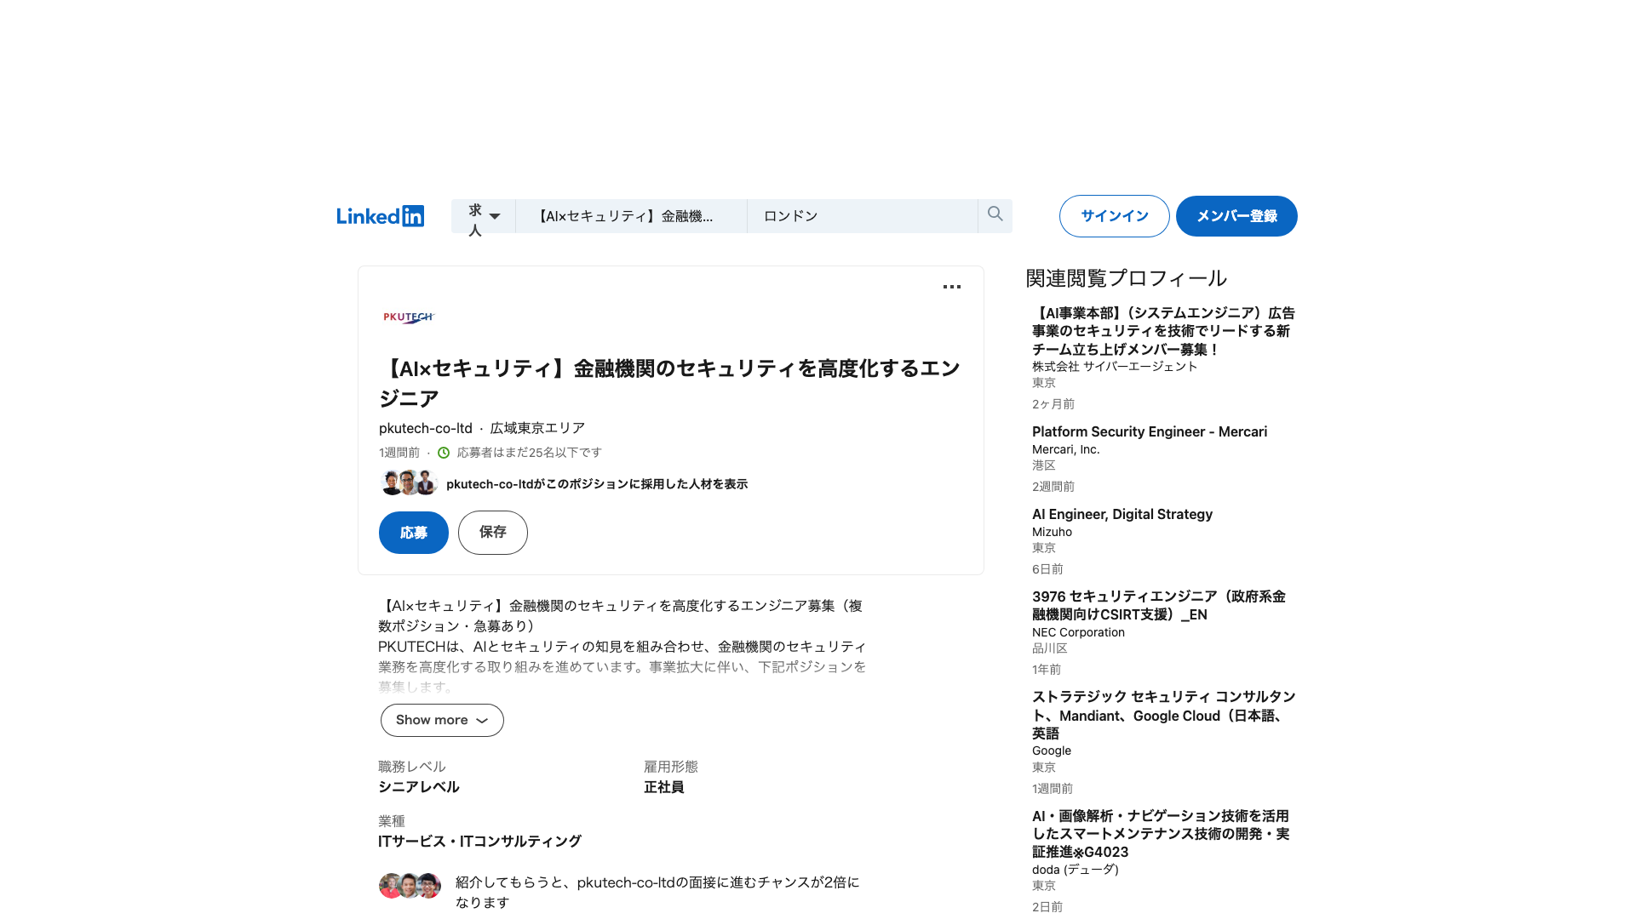The height and width of the screenshot is (919, 1635).
Task: Click the 紹介してもらうと referral text
Action: 657,893
